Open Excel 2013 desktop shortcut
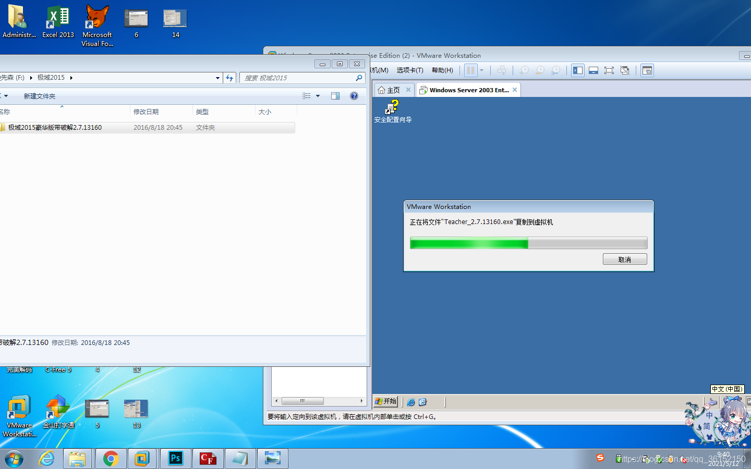Viewport: 751px width, 469px height. pos(58,21)
